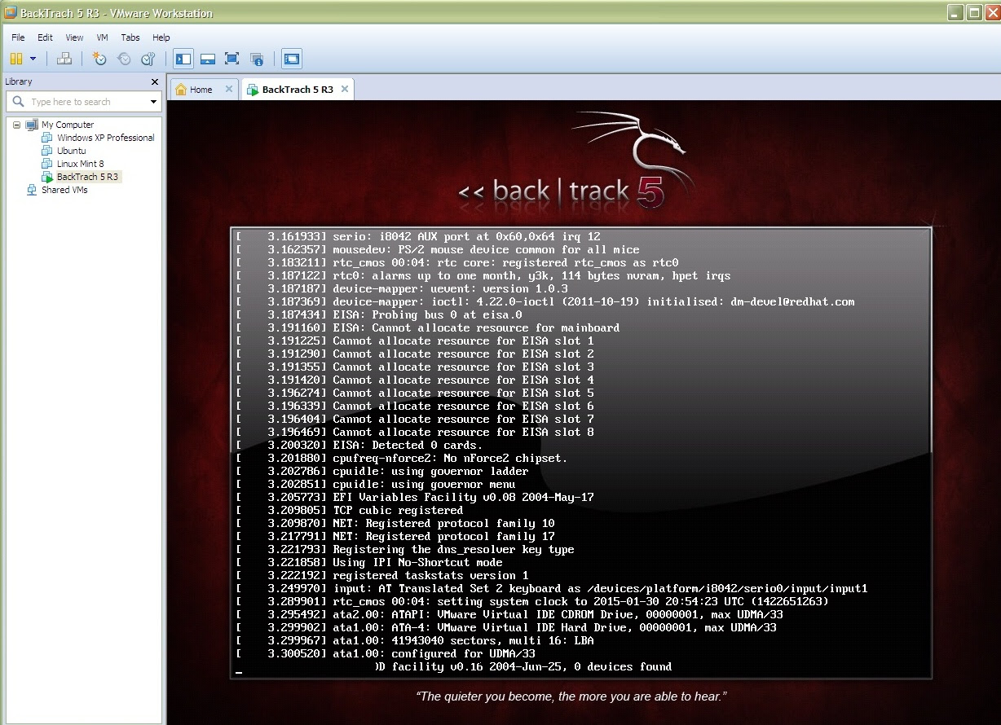Click the search magnifier icon
Viewport: 1001px width, 725px height.
(18, 102)
